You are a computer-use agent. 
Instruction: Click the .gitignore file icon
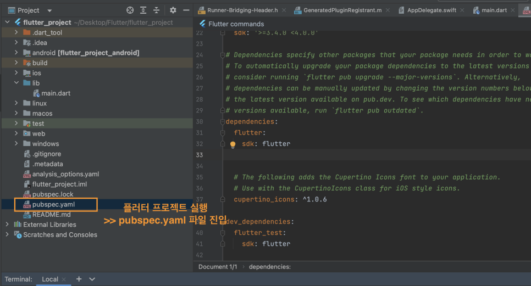(27, 154)
